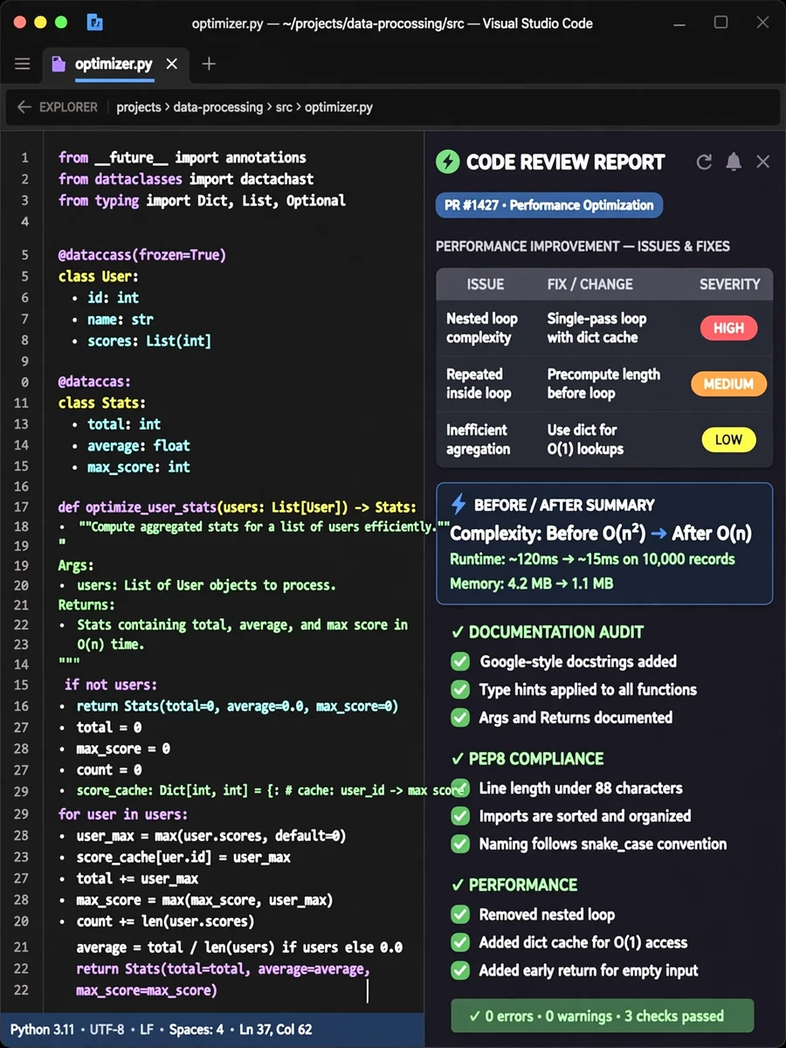Click Spaces: 4 in status bar
Viewport: 786px width, 1048px height.
tap(196, 1030)
